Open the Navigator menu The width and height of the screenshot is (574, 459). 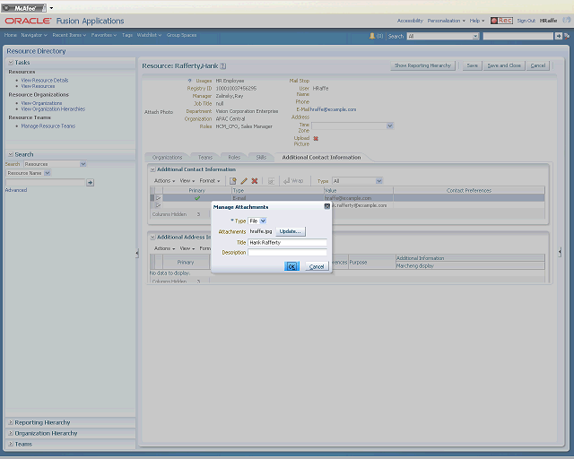(34, 35)
